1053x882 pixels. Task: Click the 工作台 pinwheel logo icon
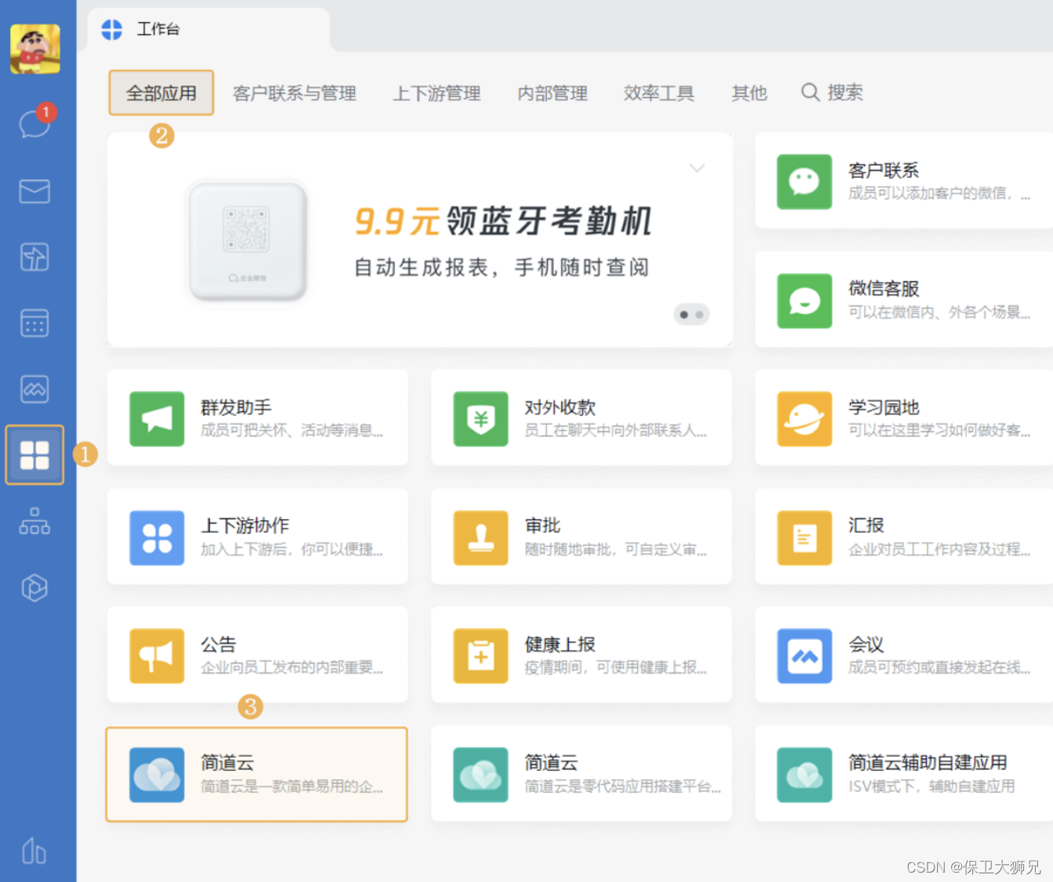(112, 30)
